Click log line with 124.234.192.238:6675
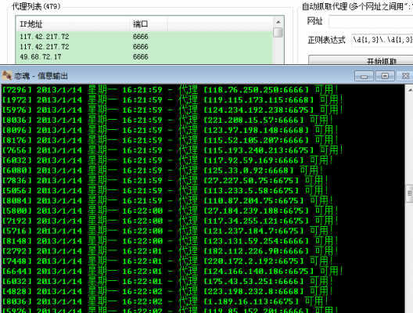413x313 pixels. tap(173, 110)
